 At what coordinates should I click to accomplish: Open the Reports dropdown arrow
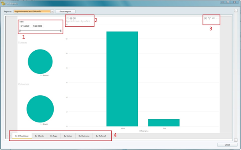52,12
